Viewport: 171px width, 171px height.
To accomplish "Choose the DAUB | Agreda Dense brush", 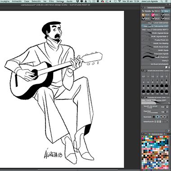I will point(155,33).
